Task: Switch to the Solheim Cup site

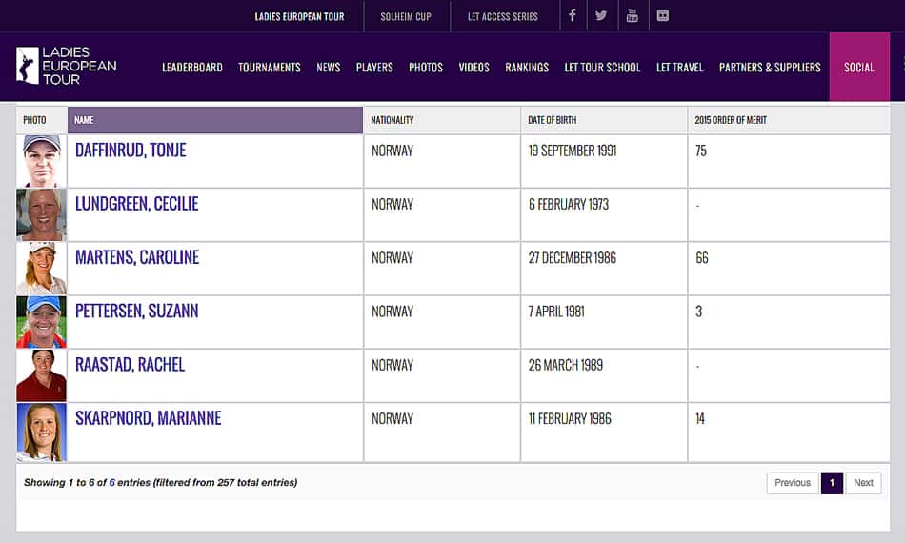Action: point(406,17)
